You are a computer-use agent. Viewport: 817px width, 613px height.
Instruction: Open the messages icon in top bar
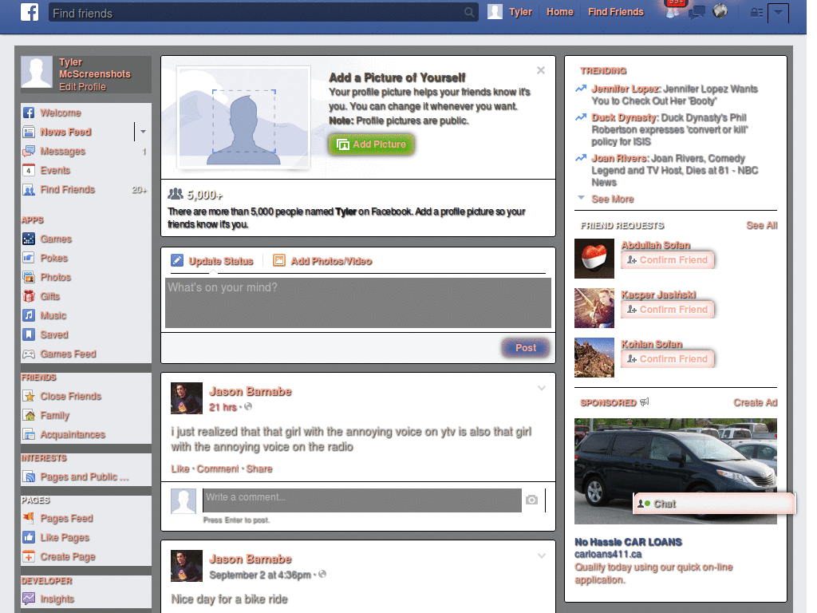click(x=697, y=11)
